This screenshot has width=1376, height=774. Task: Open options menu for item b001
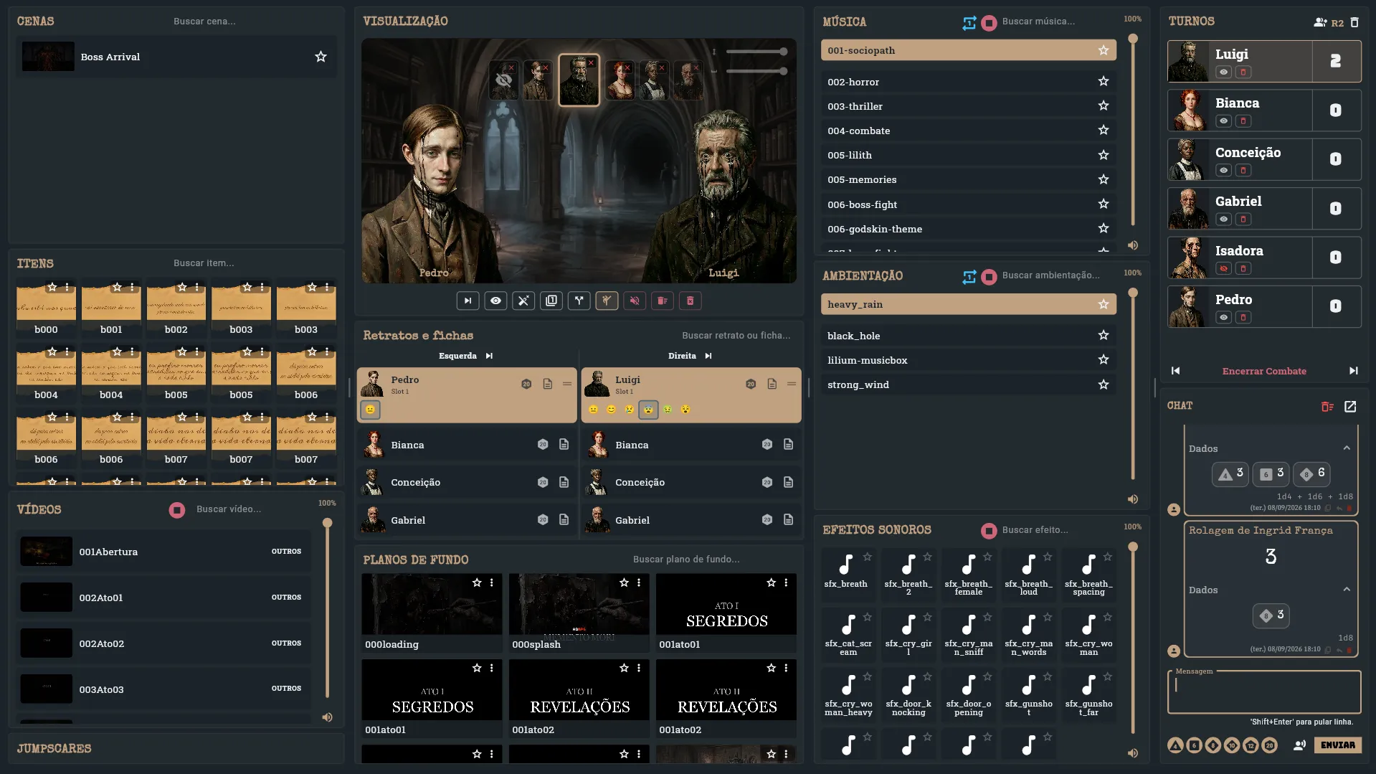tap(132, 287)
